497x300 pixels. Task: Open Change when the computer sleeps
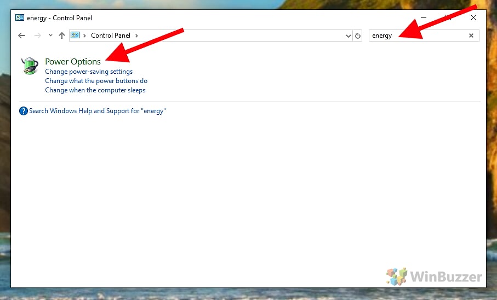pyautogui.click(x=95, y=90)
